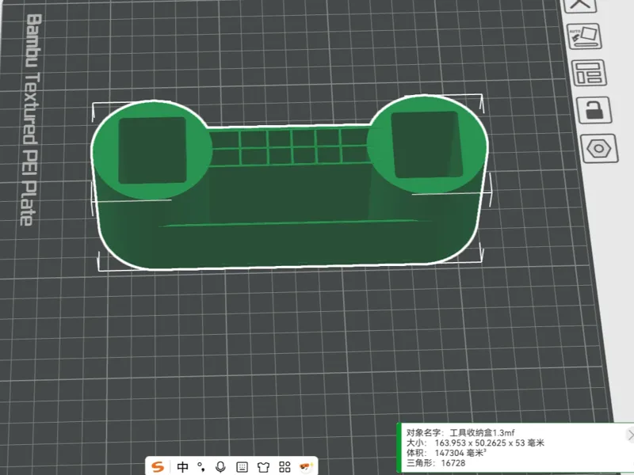This screenshot has width=634, height=475.
Task: Click the object name 工具收纳盒1.3mf text
Action: pyautogui.click(x=482, y=432)
